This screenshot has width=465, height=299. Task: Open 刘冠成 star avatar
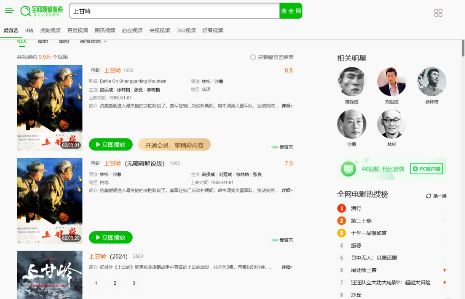pyautogui.click(x=392, y=82)
